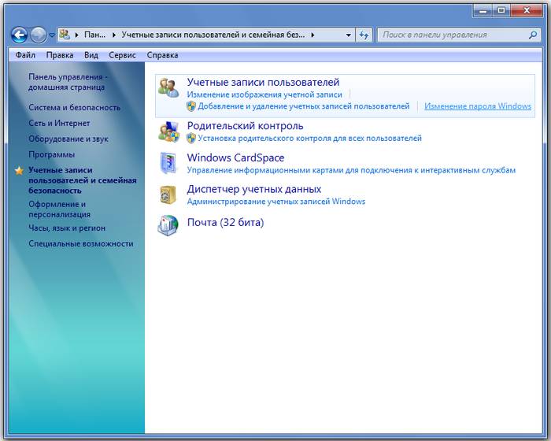Click the Почта (32 бита) mail icon

[168, 226]
